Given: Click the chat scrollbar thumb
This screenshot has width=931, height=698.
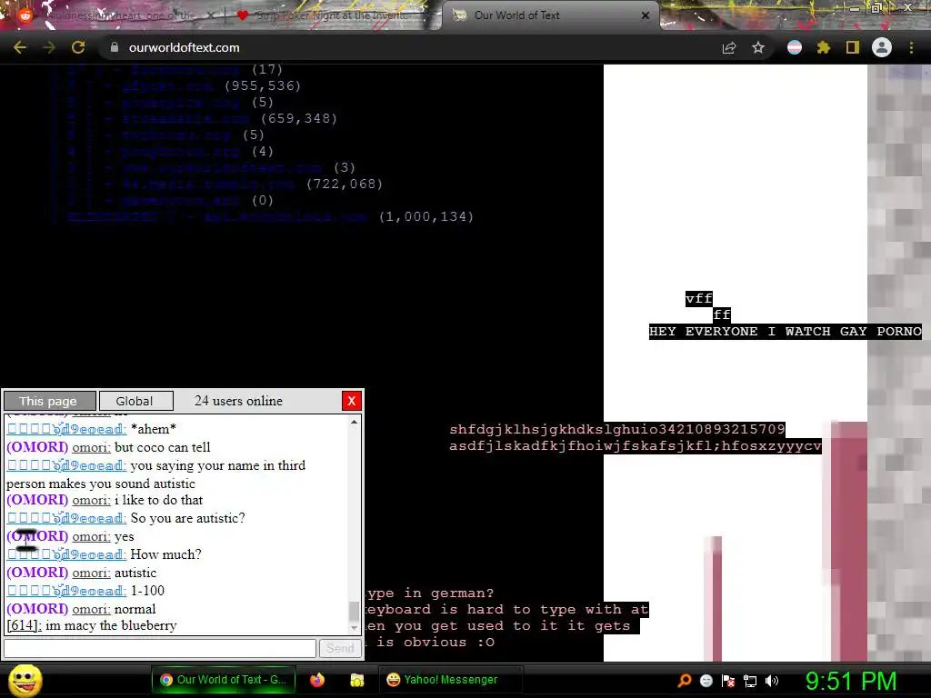Looking at the screenshot, I should pos(354,610).
